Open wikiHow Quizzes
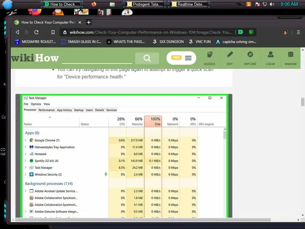Image resolution: width=305 pixels, height=229 pixels. (x=209, y=58)
